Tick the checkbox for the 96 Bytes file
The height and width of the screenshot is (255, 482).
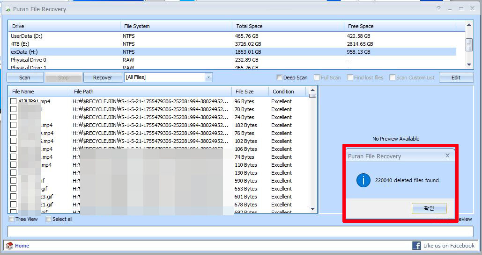[x=13, y=101]
